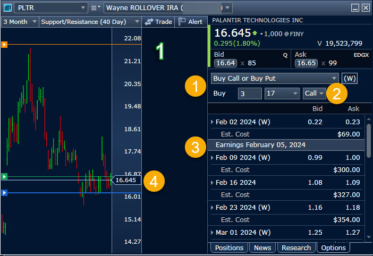Open the account list menu icon
Screen dimensions: 373x256
[95, 8]
